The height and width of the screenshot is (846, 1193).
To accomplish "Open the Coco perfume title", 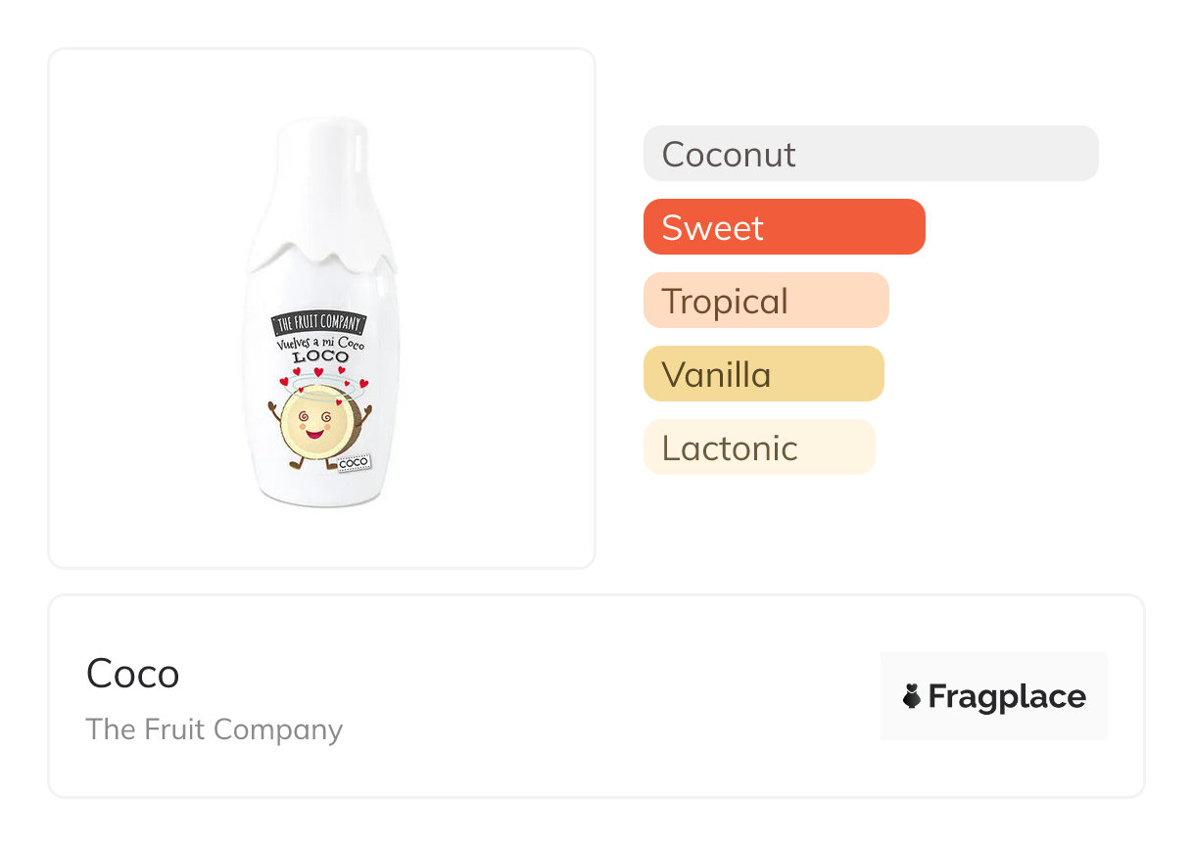I will (x=133, y=674).
